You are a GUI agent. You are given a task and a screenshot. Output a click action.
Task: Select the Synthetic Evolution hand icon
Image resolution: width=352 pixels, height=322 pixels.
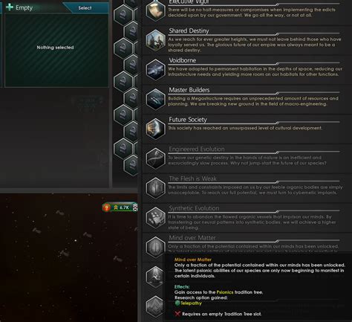[155, 217]
